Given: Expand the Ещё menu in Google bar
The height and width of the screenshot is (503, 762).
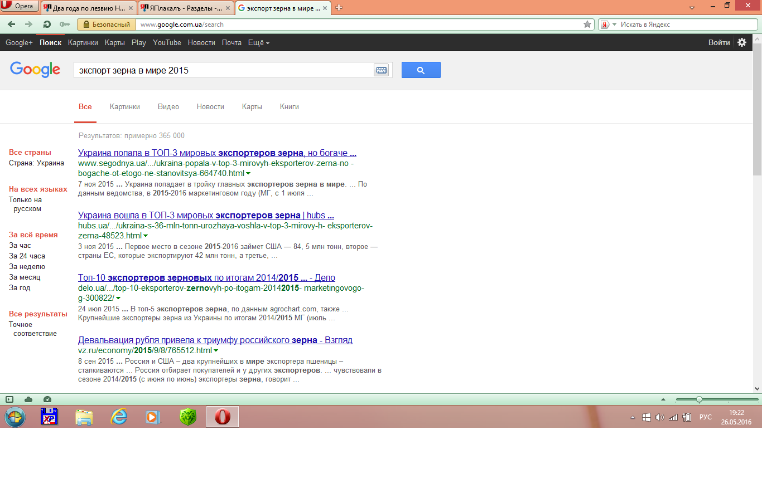Looking at the screenshot, I should click(258, 42).
